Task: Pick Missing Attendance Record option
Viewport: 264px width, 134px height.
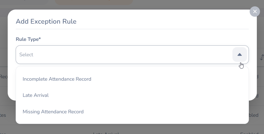Action: [x=53, y=112]
